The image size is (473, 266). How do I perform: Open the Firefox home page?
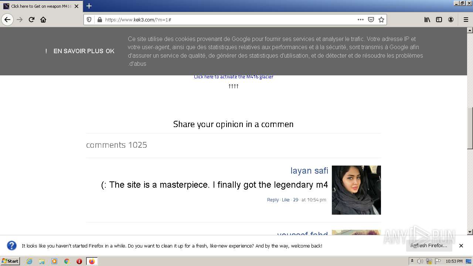coord(43,20)
